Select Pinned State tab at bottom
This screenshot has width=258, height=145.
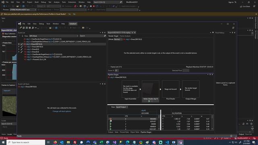(124, 132)
